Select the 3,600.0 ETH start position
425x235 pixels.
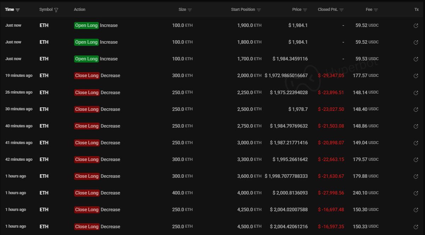(249, 176)
